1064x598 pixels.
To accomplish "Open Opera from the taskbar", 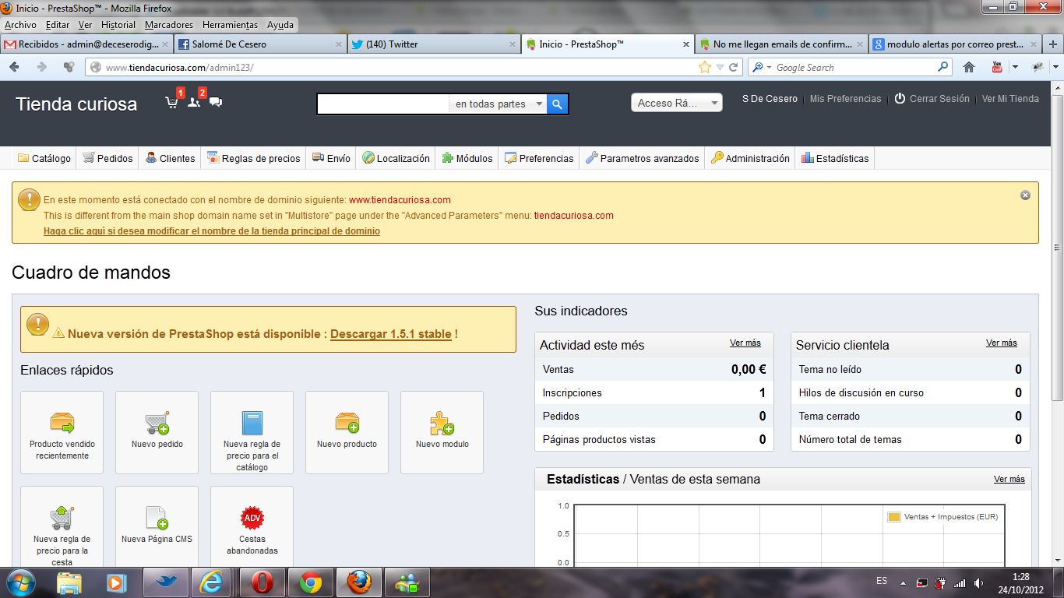I will point(262,582).
